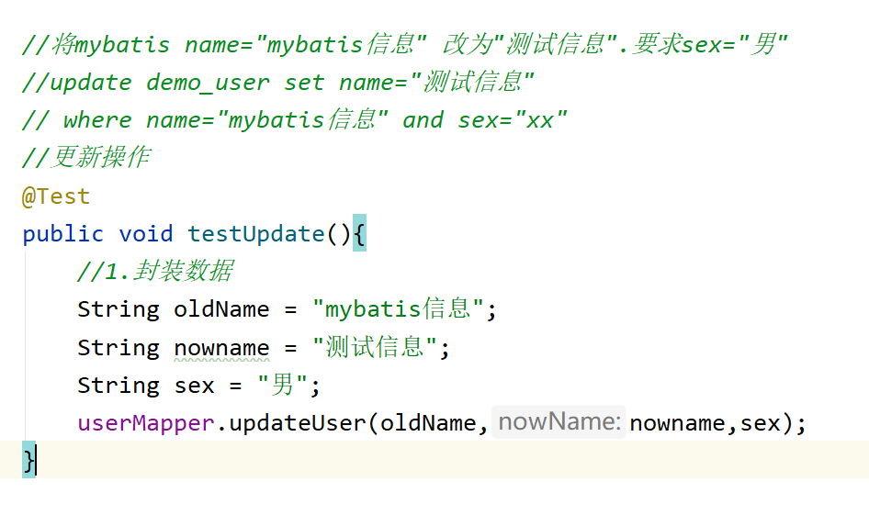Click the highlighted opening curly brace
The width and height of the screenshot is (869, 515).
pos(359,233)
